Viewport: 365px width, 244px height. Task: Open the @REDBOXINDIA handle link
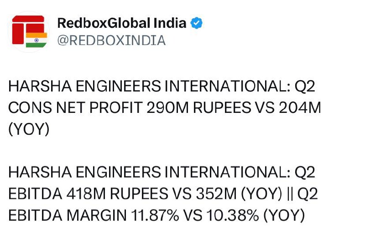(111, 41)
